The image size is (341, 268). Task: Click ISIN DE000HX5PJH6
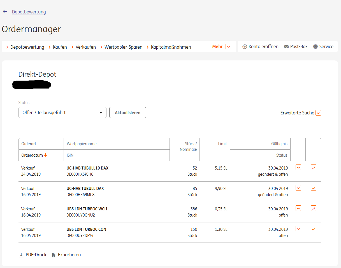[x=80, y=174]
